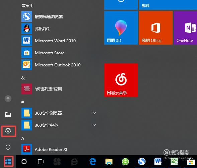The width and height of the screenshot is (197, 168).
Task: Launch Adobe Reader XI
Action: (59, 149)
